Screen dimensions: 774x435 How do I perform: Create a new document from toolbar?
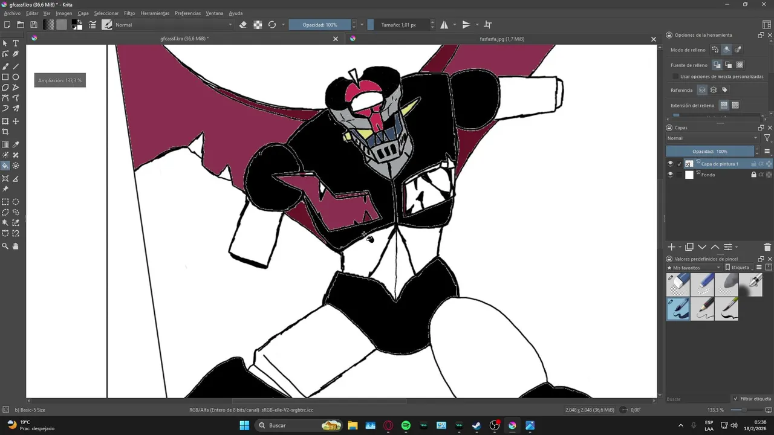tap(7, 25)
